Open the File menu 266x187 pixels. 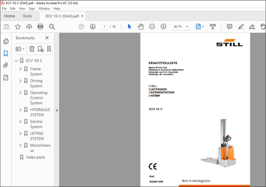point(4,9)
